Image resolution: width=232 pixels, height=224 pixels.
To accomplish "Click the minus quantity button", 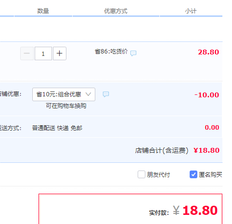I will [27, 53].
